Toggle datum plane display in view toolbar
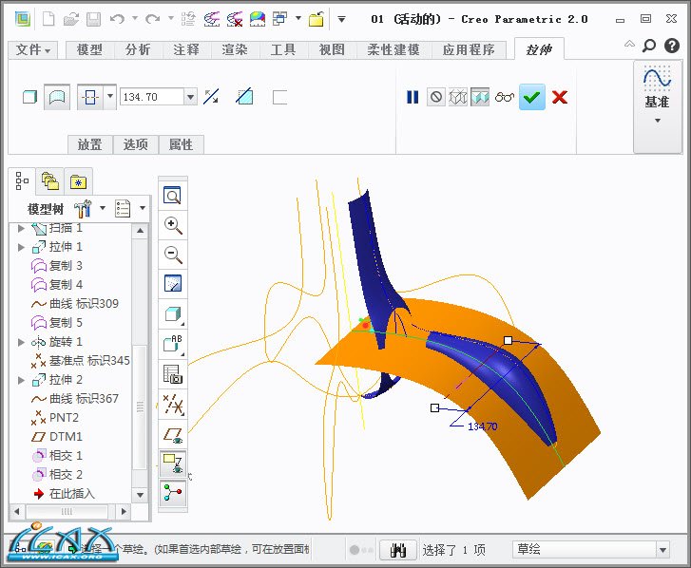The width and height of the screenshot is (691, 568). 172,434
